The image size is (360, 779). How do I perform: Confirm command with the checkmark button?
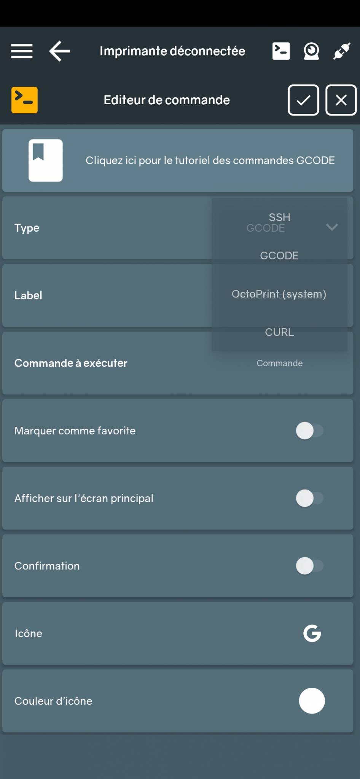point(303,100)
